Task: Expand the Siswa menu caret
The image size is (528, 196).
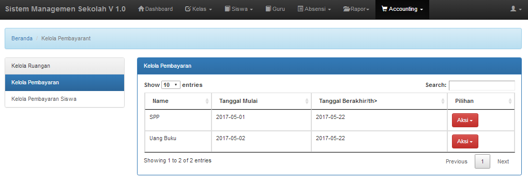Action: pos(251,10)
